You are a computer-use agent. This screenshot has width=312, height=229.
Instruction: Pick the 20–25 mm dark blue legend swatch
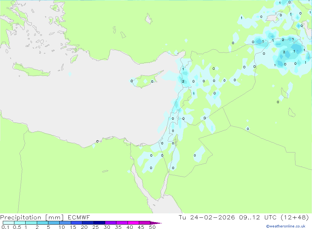click(x=88, y=223)
